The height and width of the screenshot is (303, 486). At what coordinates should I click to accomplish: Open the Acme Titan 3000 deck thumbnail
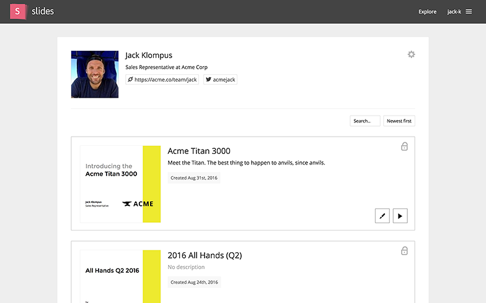pos(120,184)
